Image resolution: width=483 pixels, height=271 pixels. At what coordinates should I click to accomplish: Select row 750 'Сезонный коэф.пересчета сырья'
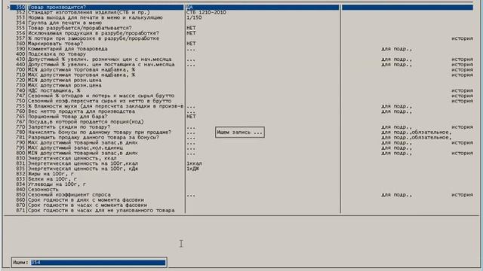241,101
